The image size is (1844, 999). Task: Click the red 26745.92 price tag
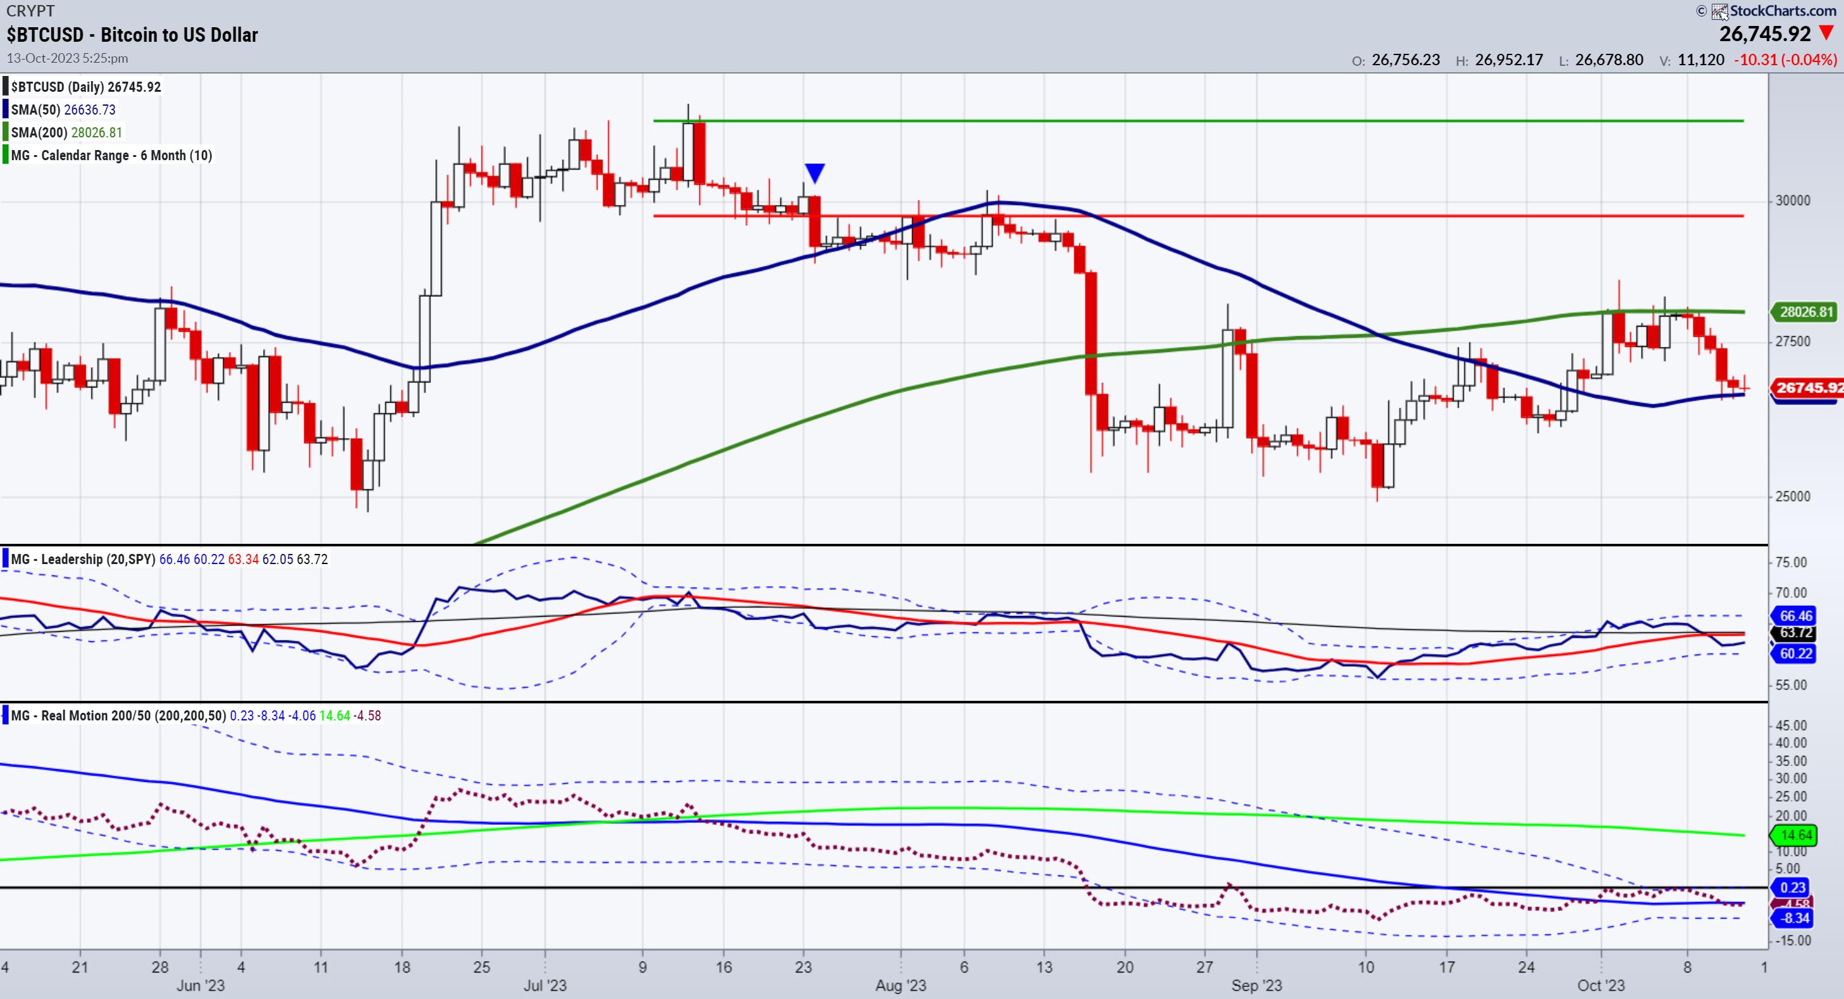click(x=1807, y=388)
